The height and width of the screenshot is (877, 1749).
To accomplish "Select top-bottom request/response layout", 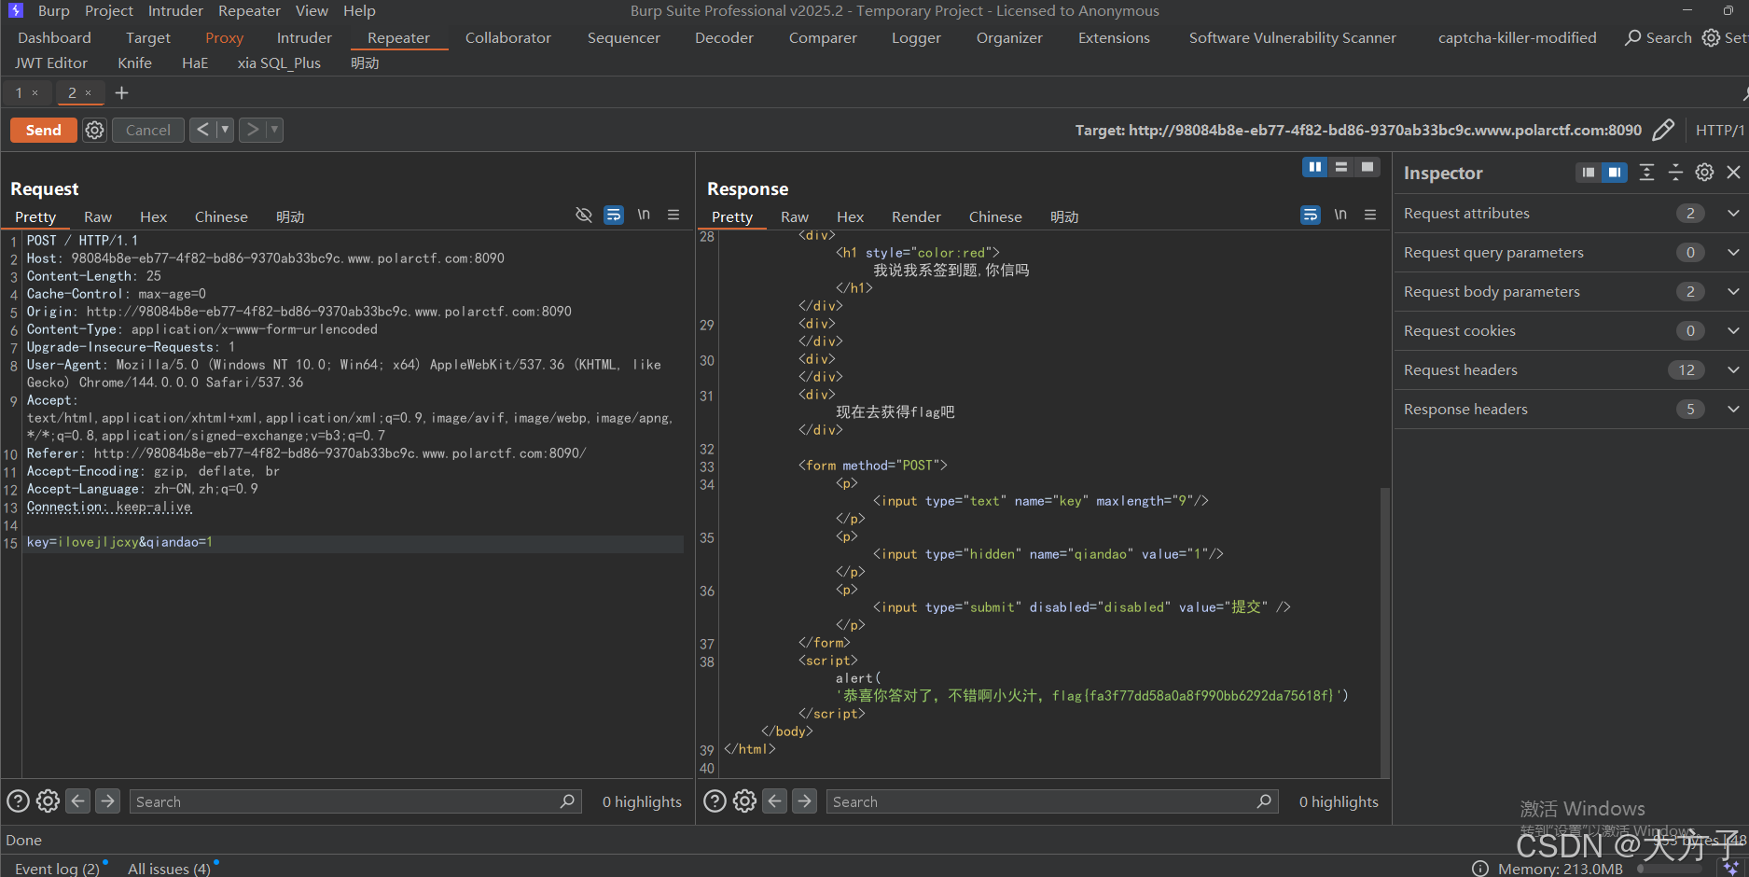I will (x=1341, y=167).
